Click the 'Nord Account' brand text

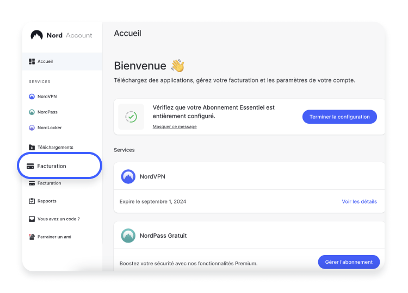pyautogui.click(x=69, y=35)
